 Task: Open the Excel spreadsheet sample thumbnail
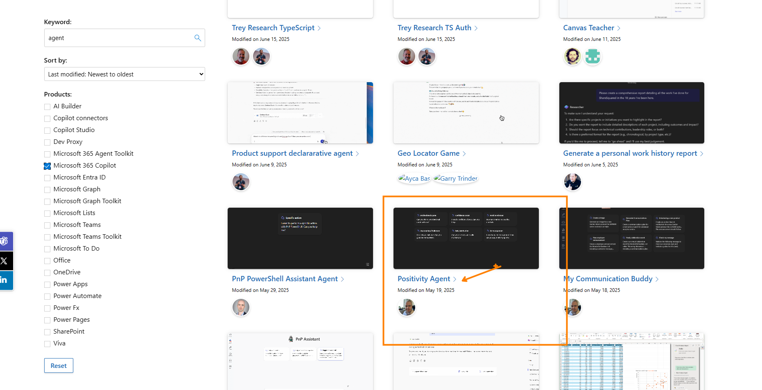coord(632,361)
